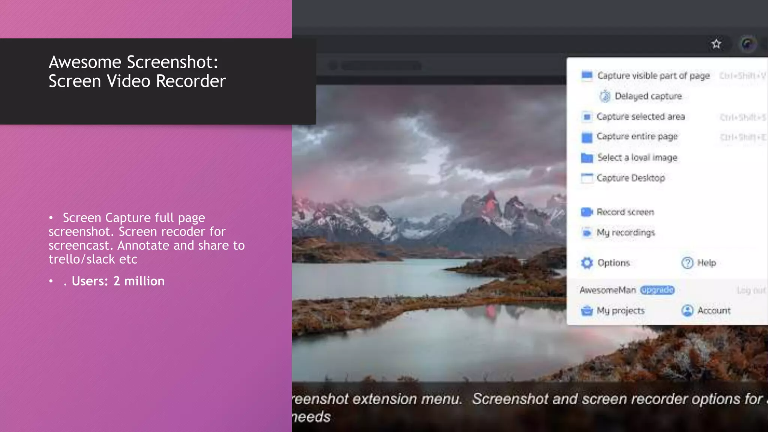Click the Capture visible part of page icon
The image size is (768, 432).
587,75
